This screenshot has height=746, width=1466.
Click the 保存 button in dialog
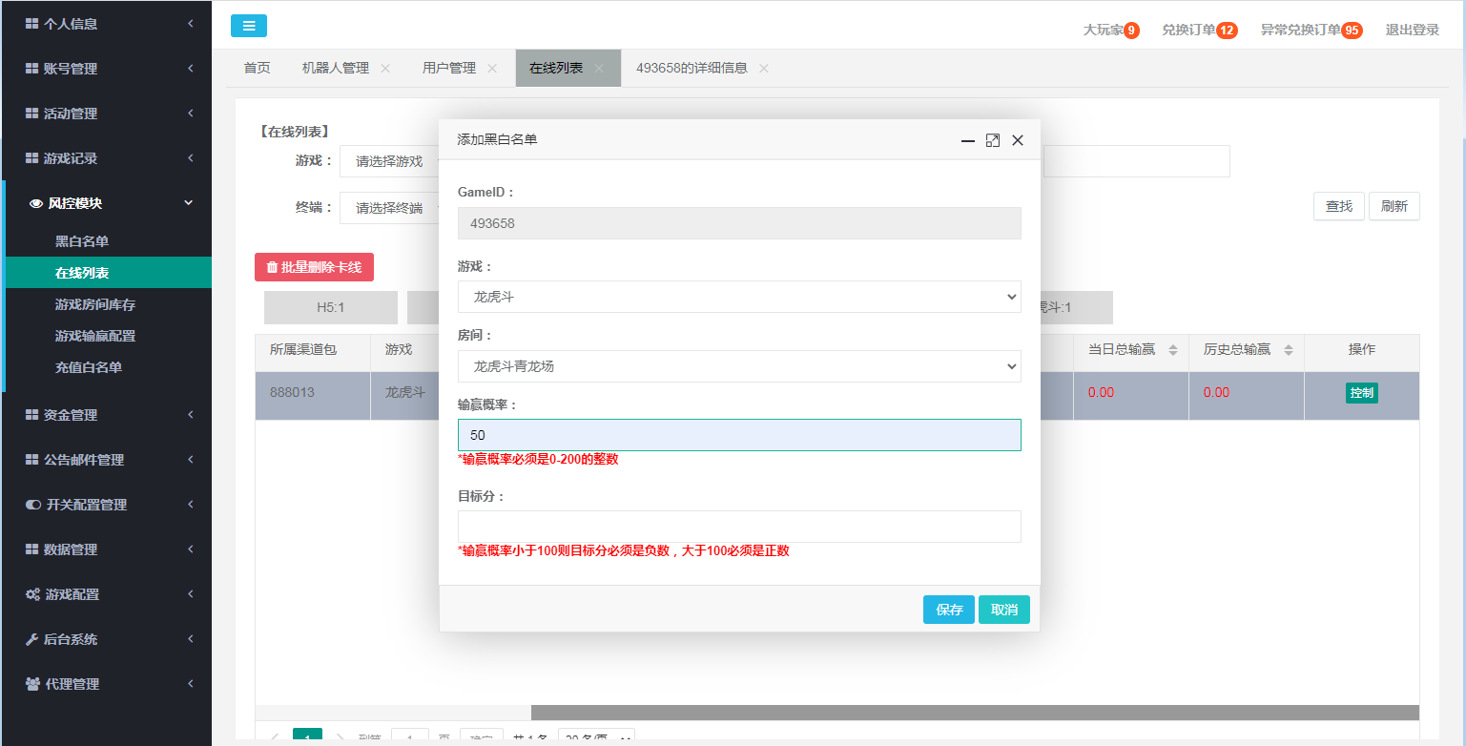pyautogui.click(x=948, y=610)
